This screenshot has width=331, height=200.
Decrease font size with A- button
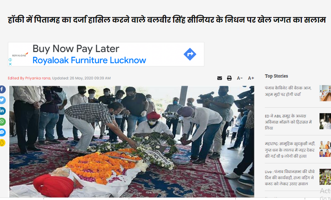(240, 78)
